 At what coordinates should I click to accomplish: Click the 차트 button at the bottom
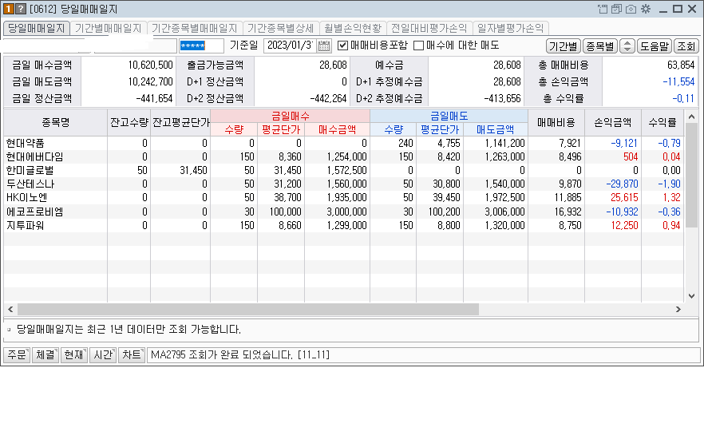(131, 354)
